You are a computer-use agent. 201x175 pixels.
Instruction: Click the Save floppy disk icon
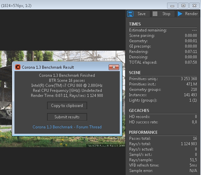tap(130, 14)
